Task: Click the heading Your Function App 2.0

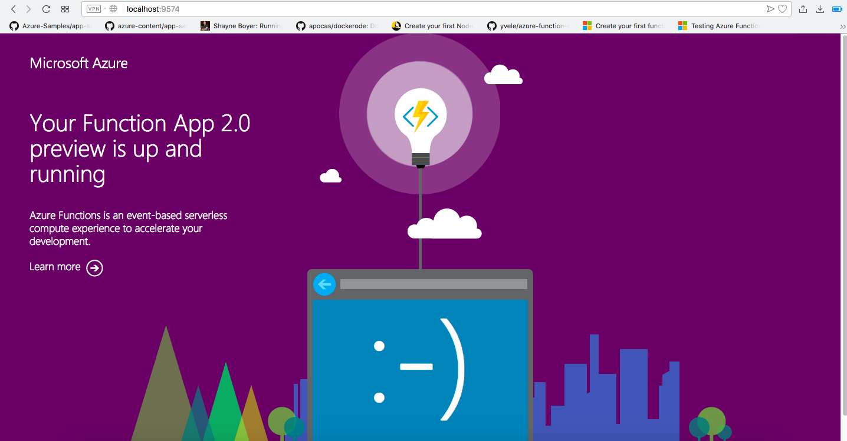Action: click(x=140, y=149)
